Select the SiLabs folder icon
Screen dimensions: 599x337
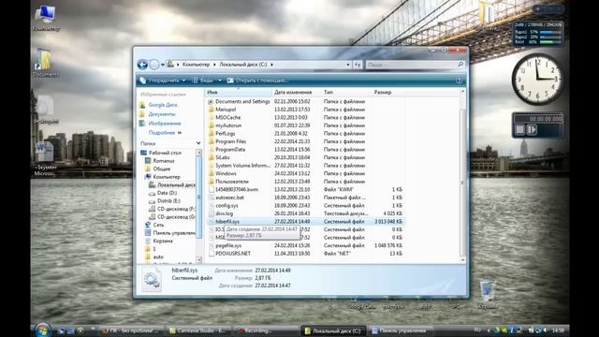coord(211,157)
